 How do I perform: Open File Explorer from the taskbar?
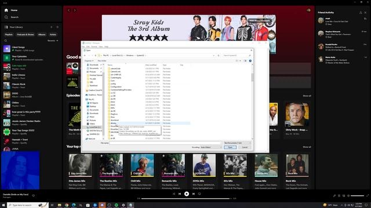tap(59, 205)
